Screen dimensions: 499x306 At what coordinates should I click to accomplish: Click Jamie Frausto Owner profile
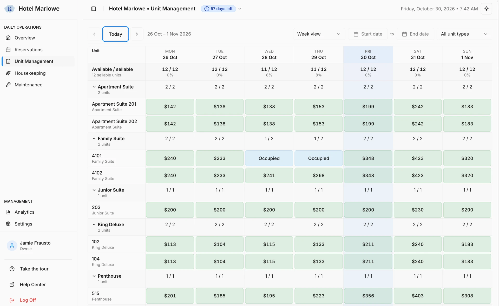38,245
